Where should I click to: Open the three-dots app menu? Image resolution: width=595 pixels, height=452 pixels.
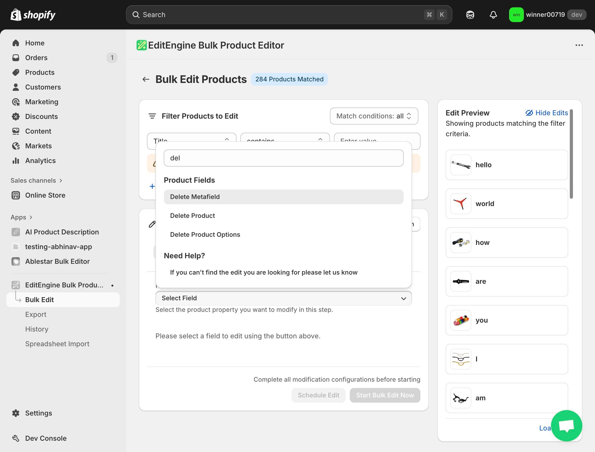pyautogui.click(x=579, y=45)
